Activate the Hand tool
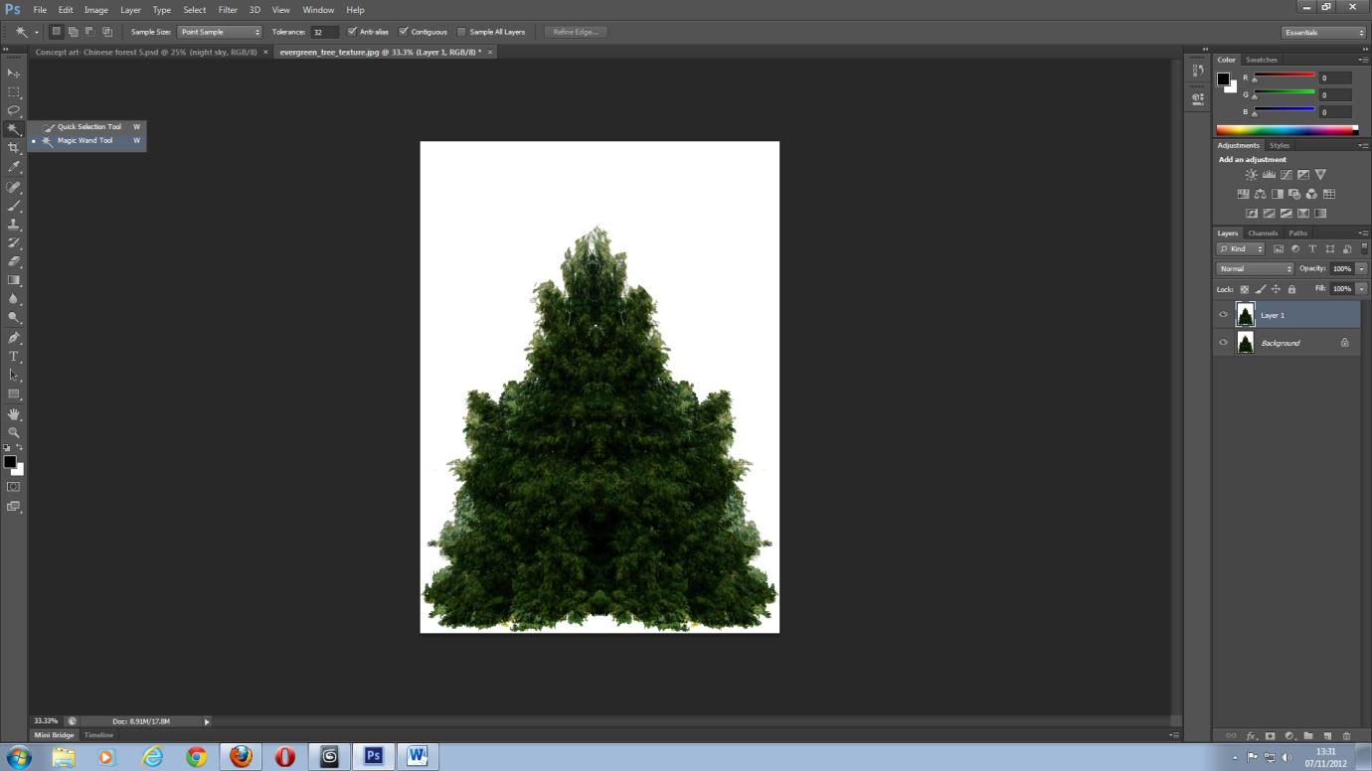The width and height of the screenshot is (1372, 771). coord(14,413)
